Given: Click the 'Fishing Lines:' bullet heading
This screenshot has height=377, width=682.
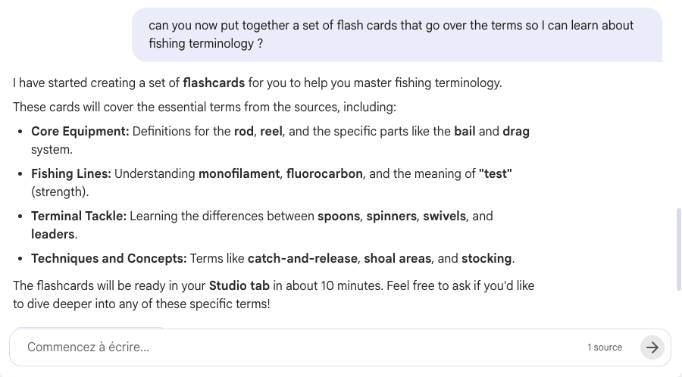Looking at the screenshot, I should click(x=71, y=173).
